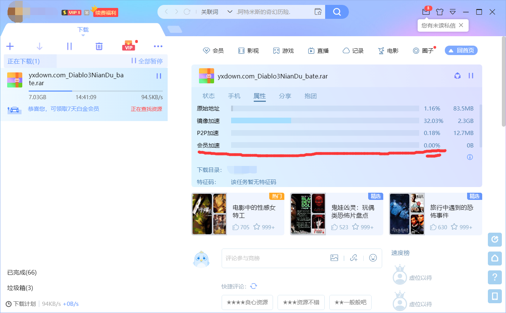Open the 游戏 nav item
This screenshot has width=506, height=313.
(x=283, y=51)
